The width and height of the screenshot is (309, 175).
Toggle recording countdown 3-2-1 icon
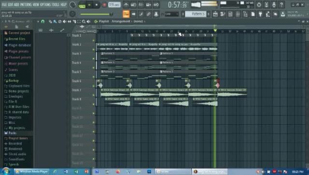[141, 5]
